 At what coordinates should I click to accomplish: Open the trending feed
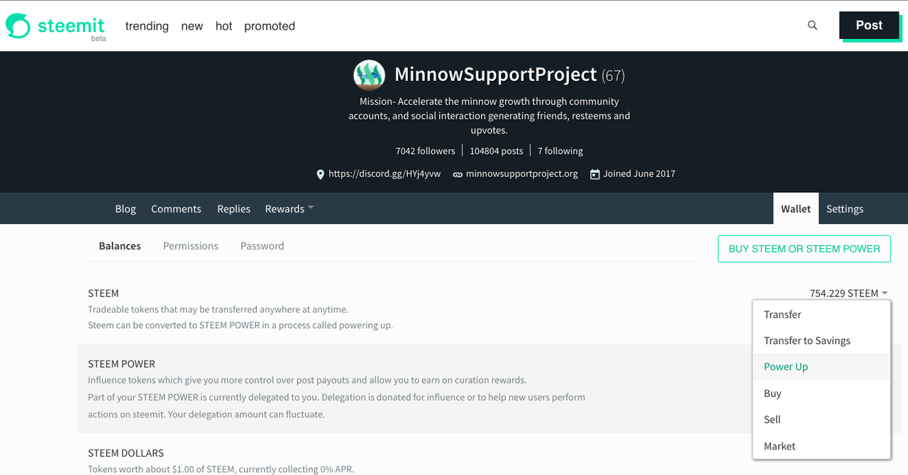click(147, 26)
